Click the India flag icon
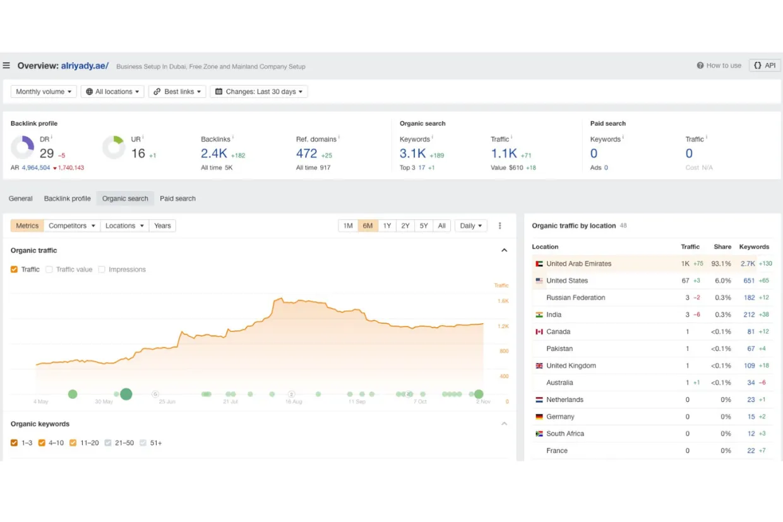 pos(539,315)
